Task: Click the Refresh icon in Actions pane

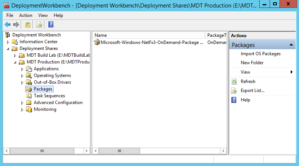Action: click(x=234, y=81)
